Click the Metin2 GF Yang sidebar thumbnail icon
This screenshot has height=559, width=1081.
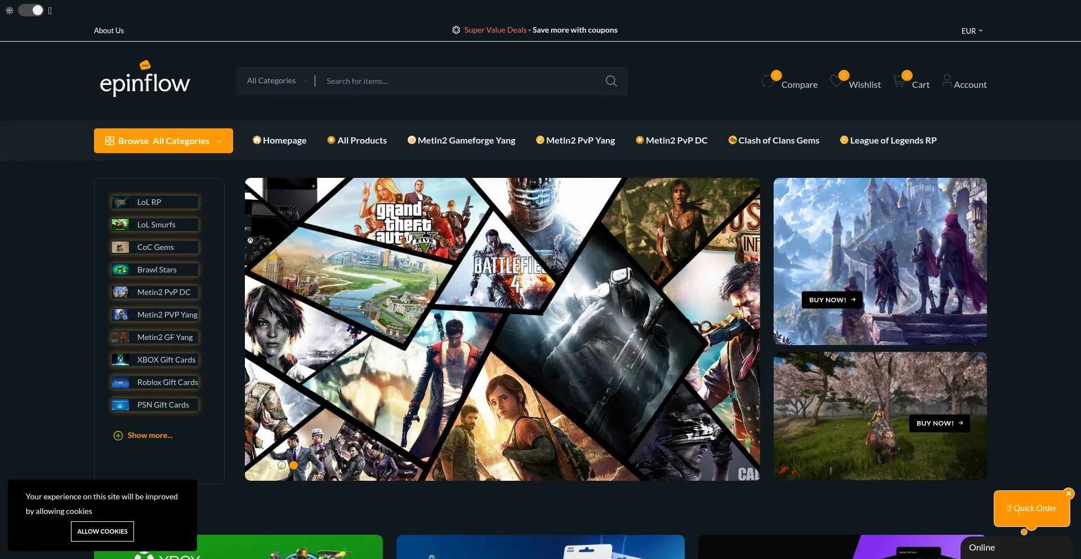120,337
